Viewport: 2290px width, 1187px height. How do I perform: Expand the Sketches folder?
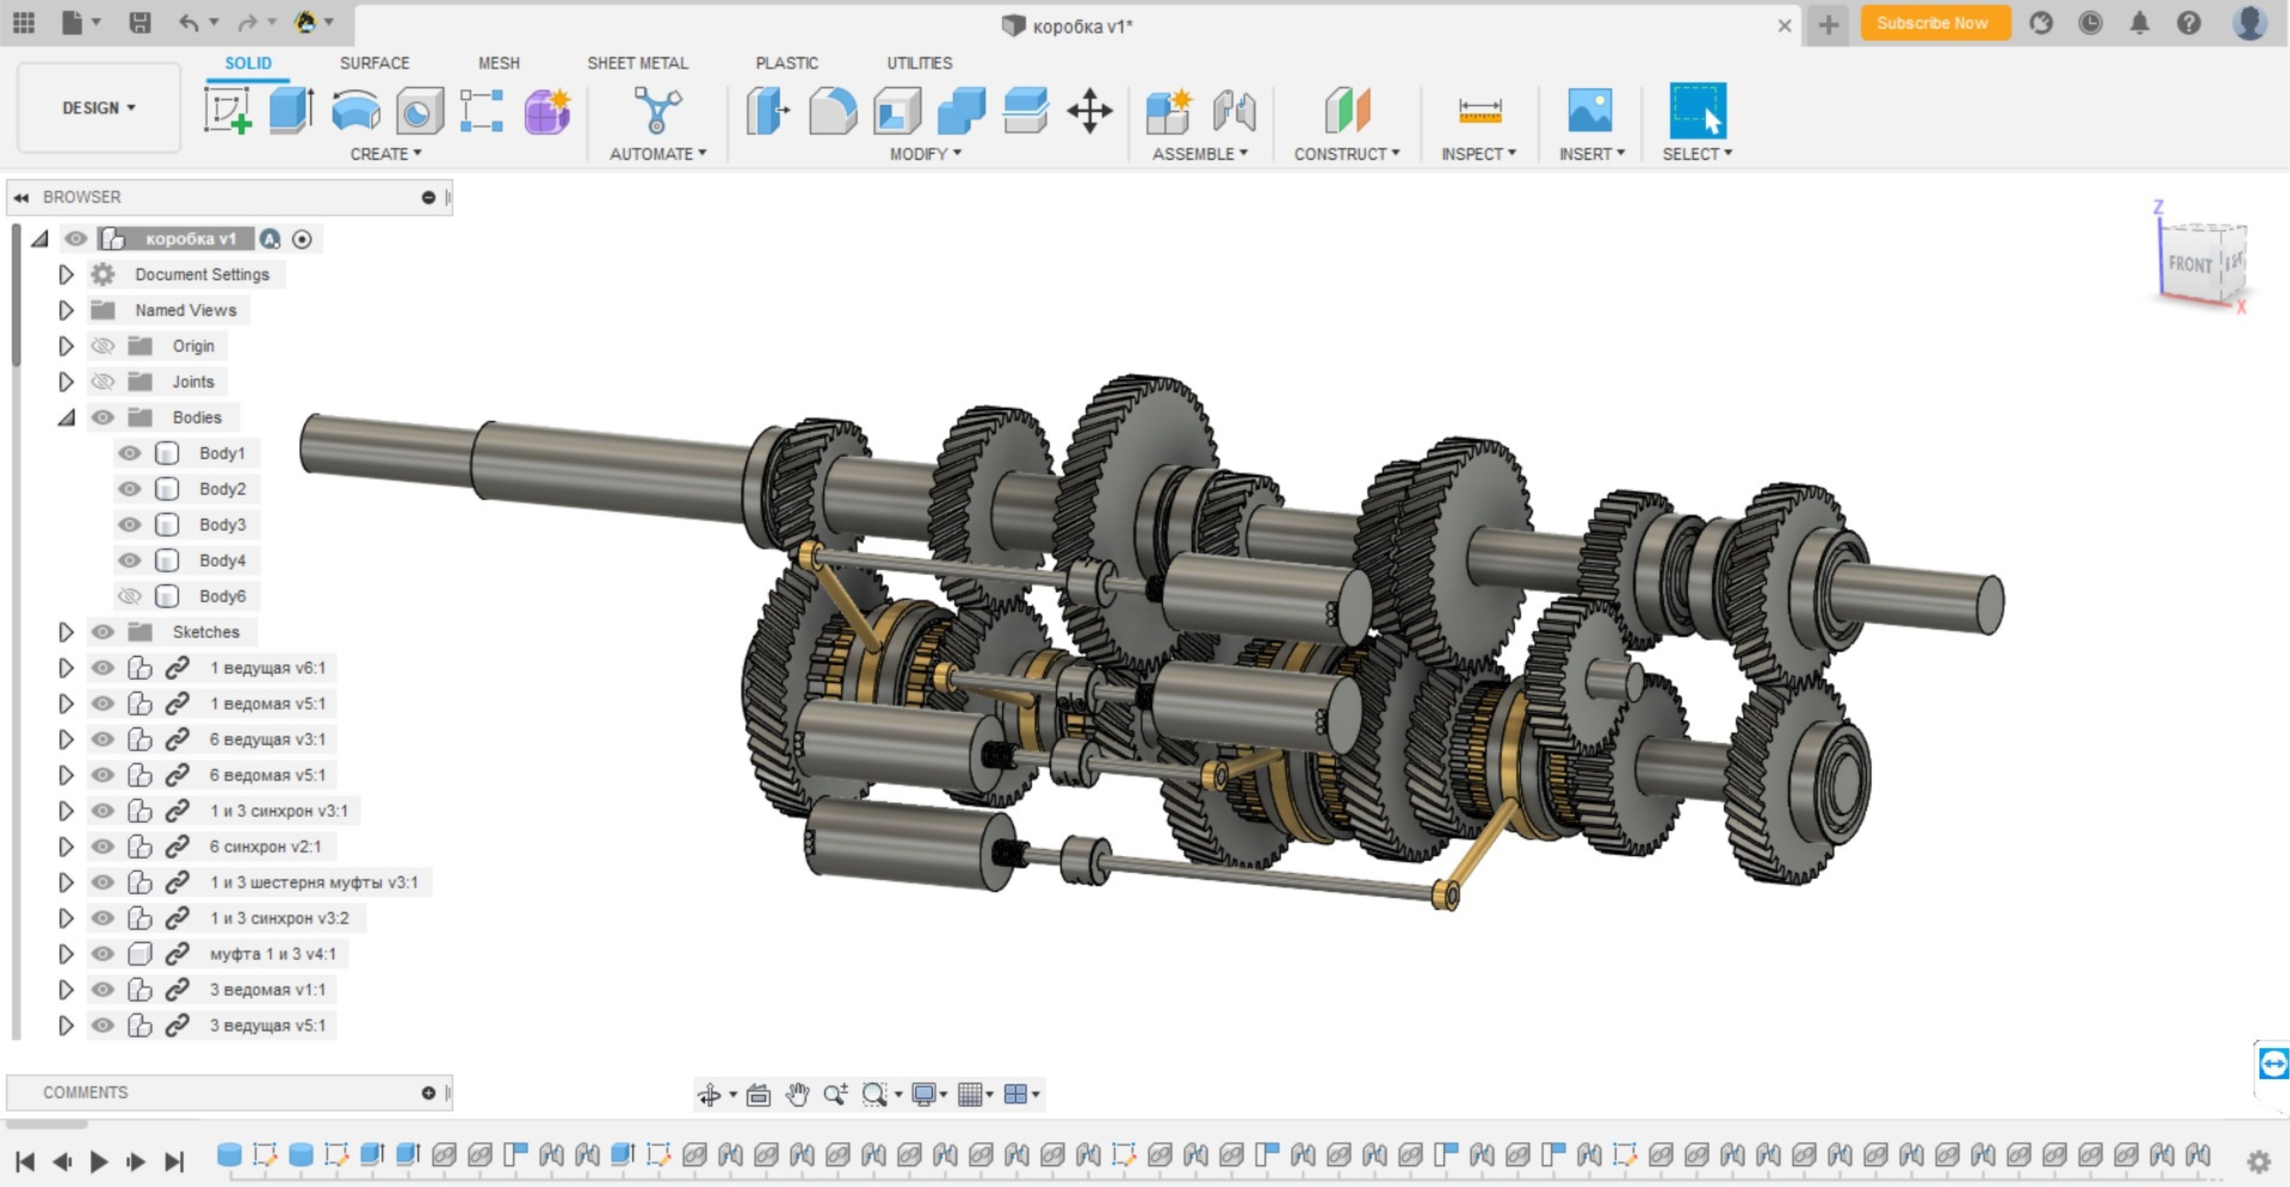tap(66, 632)
